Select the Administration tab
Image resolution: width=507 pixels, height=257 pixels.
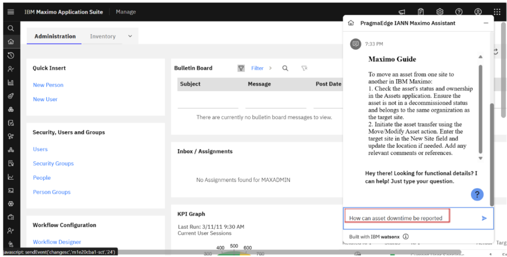pyautogui.click(x=55, y=36)
